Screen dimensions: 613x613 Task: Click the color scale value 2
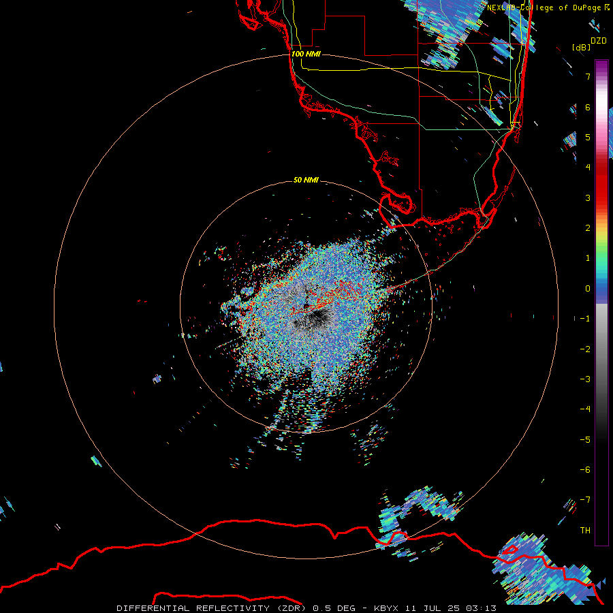pos(588,228)
